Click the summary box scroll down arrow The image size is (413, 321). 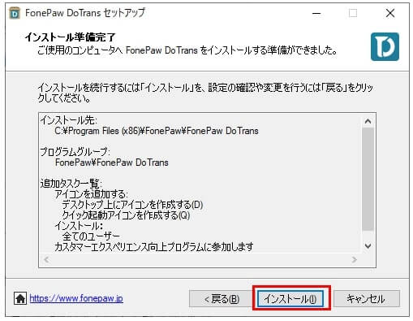coord(368,245)
